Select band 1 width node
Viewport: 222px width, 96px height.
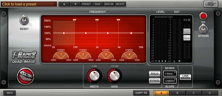pos(64,33)
